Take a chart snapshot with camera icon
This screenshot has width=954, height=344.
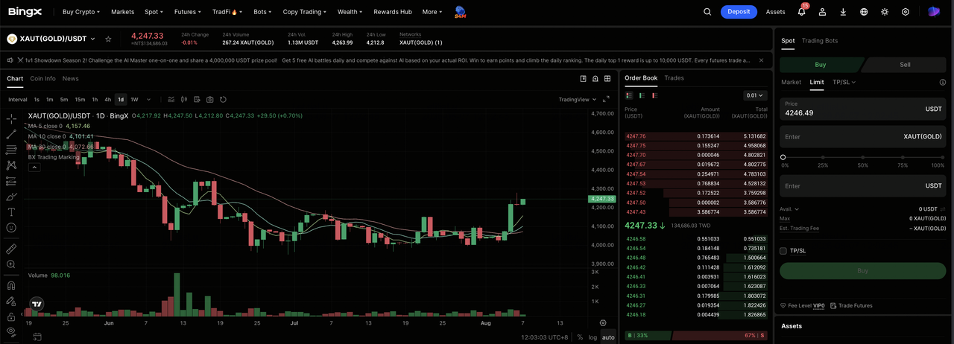tap(210, 99)
